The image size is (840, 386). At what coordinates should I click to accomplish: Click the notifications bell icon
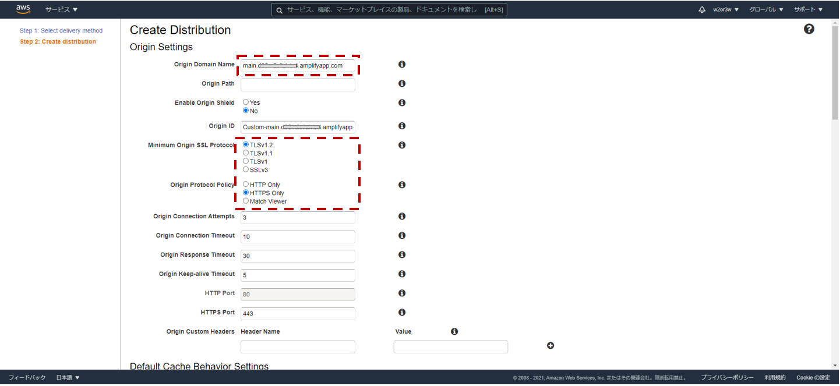pos(702,10)
